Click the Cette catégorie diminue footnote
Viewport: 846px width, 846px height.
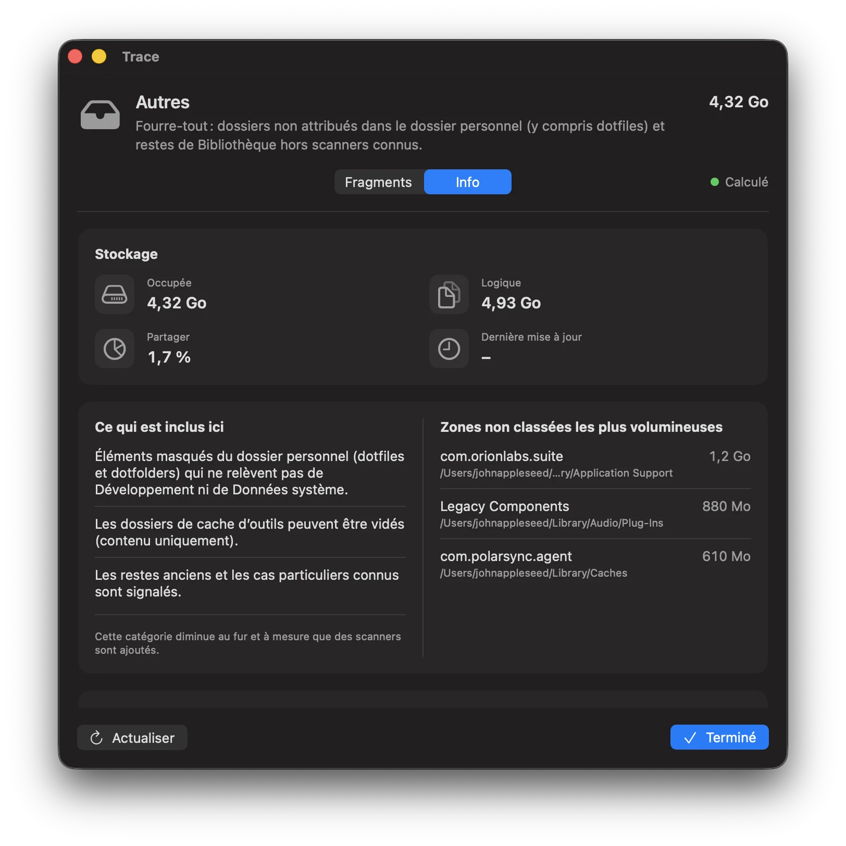pyautogui.click(x=248, y=643)
